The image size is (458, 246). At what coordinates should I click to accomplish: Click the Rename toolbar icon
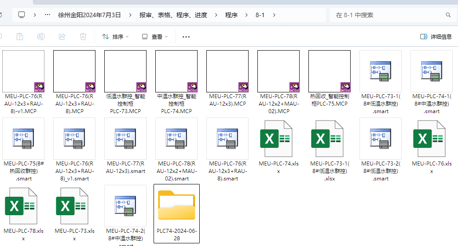41,37
